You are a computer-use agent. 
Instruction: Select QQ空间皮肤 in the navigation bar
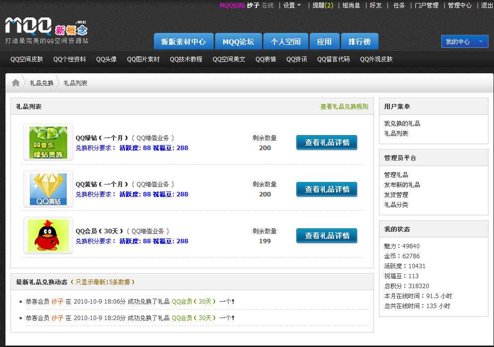click(x=27, y=59)
